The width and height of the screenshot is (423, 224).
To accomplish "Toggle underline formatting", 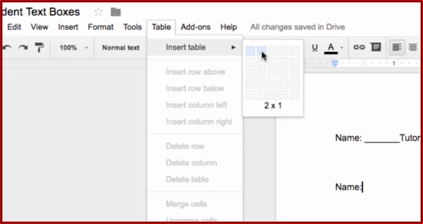I will [315, 48].
